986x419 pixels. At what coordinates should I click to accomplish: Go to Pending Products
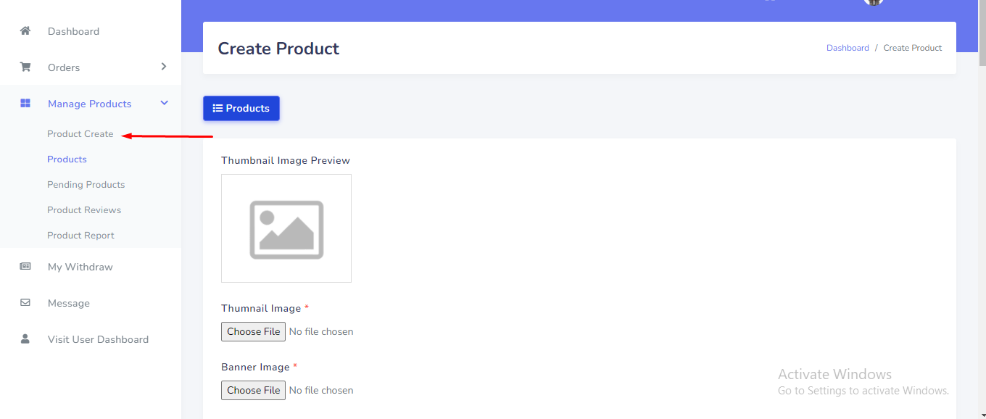86,185
